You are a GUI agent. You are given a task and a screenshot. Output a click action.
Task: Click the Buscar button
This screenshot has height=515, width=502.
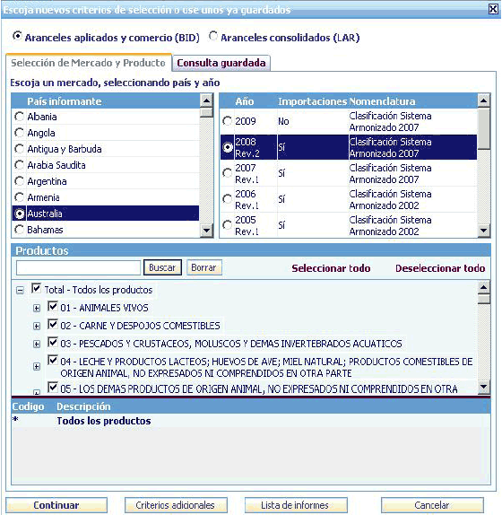162,267
